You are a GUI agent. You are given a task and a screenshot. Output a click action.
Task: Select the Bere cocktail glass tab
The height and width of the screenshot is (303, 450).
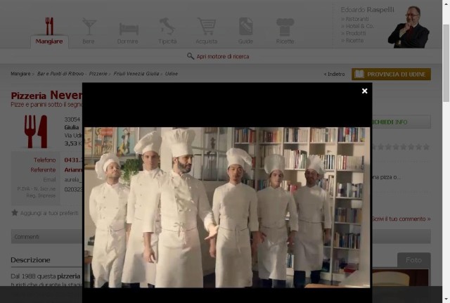pos(89,31)
